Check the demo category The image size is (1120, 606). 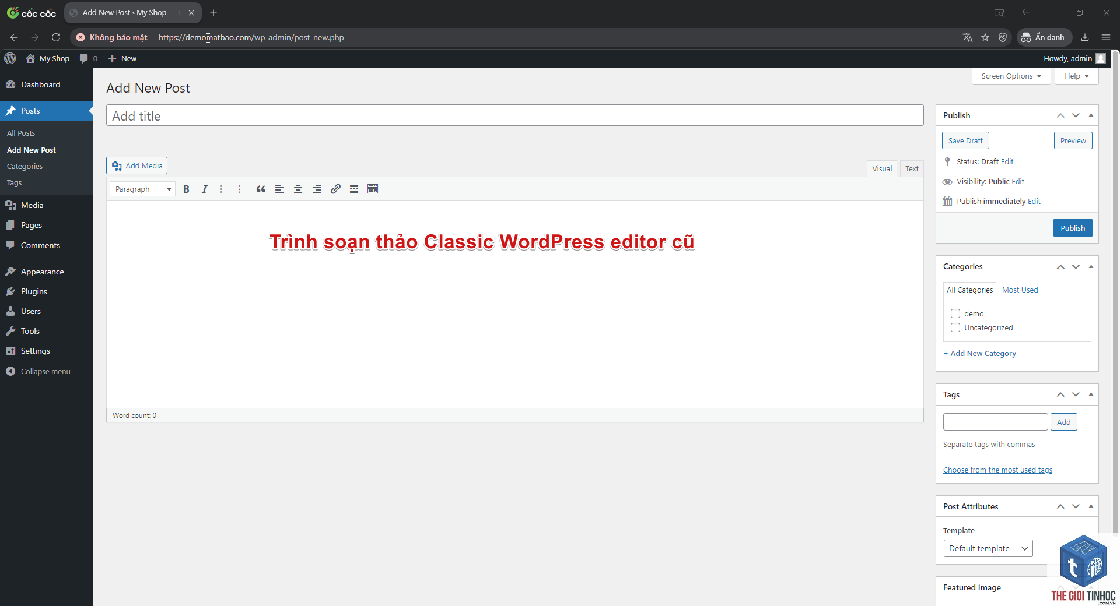(956, 313)
